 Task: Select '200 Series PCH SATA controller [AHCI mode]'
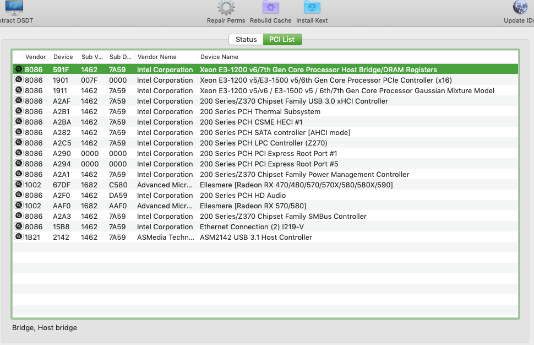(275, 133)
